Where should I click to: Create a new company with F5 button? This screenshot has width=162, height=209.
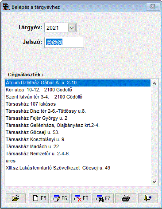tap(39, 198)
